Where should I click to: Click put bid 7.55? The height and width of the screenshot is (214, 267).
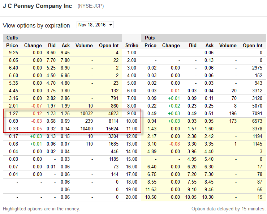click(x=192, y=182)
